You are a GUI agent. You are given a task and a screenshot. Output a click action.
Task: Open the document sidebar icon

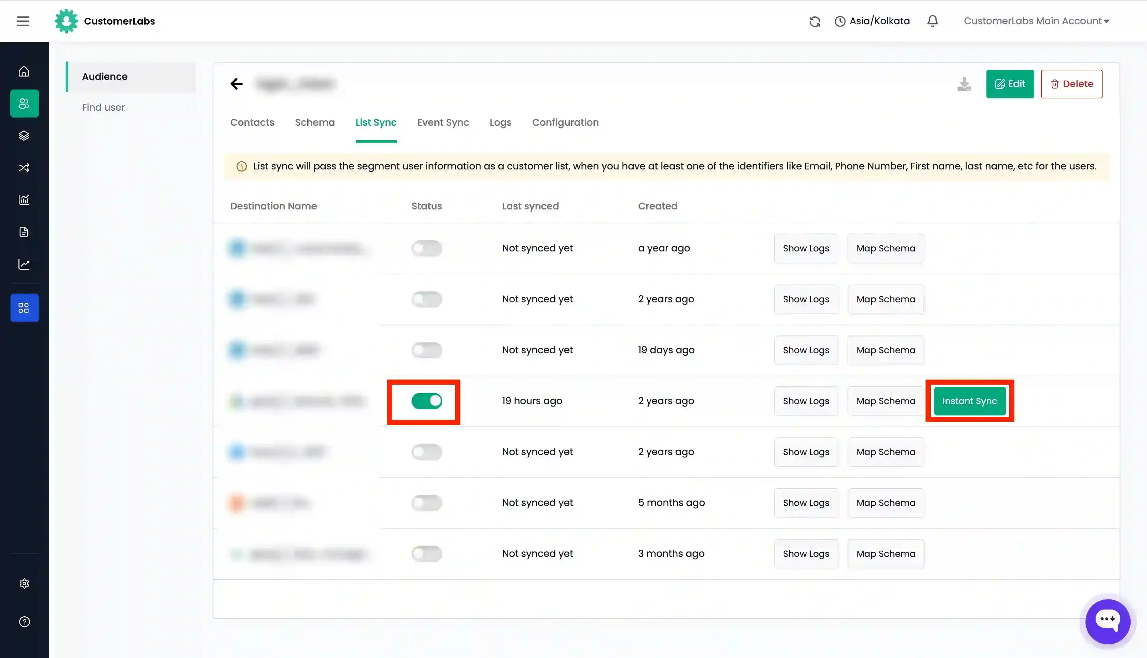[x=24, y=232]
